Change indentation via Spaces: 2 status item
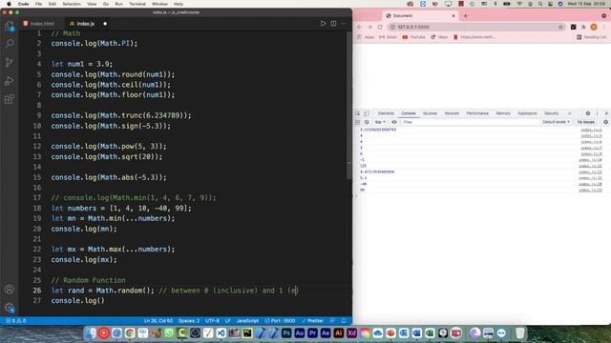 (x=189, y=321)
